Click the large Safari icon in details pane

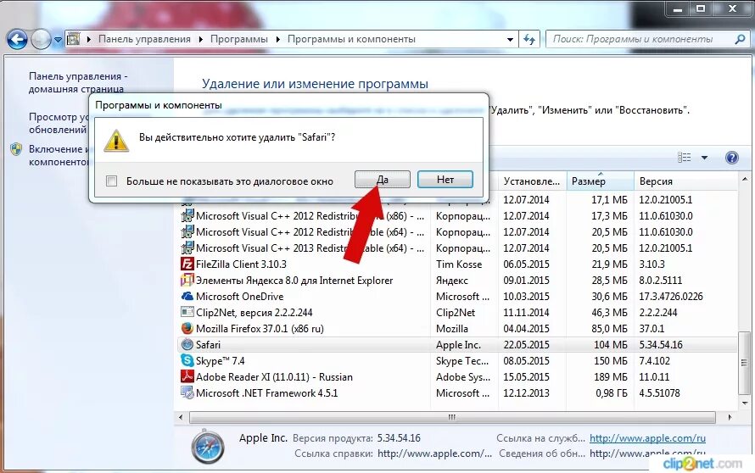208,446
